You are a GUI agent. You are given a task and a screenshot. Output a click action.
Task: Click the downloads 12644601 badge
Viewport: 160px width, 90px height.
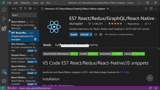pyautogui.click(x=111, y=54)
